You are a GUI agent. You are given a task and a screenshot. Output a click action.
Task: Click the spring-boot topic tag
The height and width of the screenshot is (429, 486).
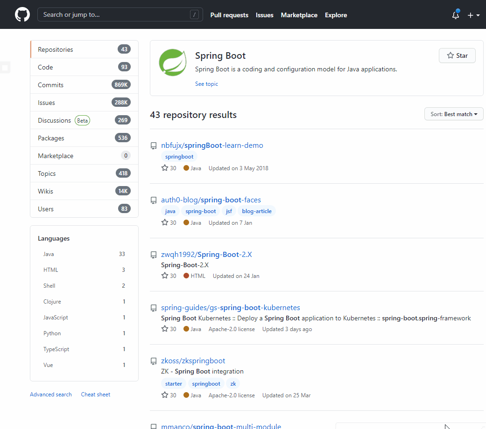tap(201, 211)
